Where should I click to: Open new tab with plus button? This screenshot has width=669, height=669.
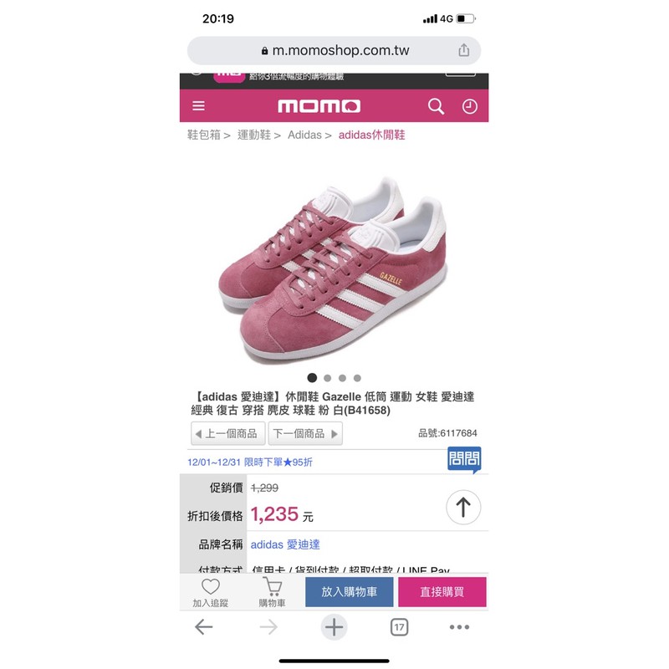(334, 627)
